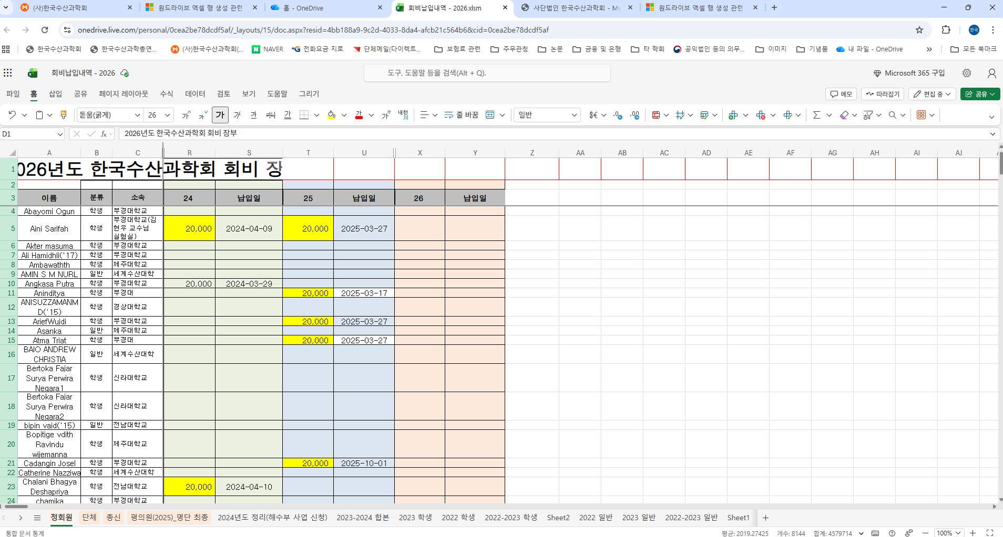Viewport: 1003px width, 537px height.
Task: Select cell with Aini Sarifah name
Action: point(49,228)
